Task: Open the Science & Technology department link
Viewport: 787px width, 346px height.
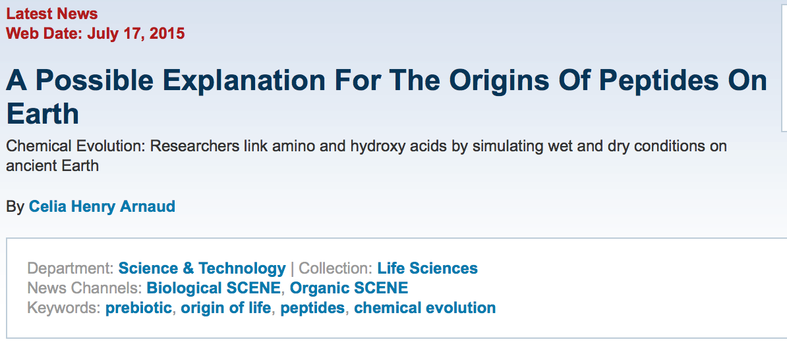Action: pos(202,268)
